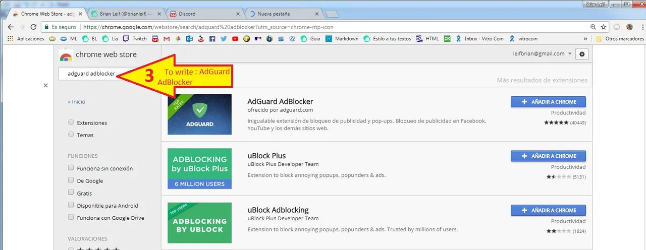
Task: Open the uBlock Plus title
Action: click(266, 156)
